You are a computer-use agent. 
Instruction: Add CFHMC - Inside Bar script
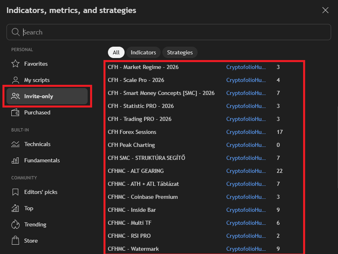132,210
